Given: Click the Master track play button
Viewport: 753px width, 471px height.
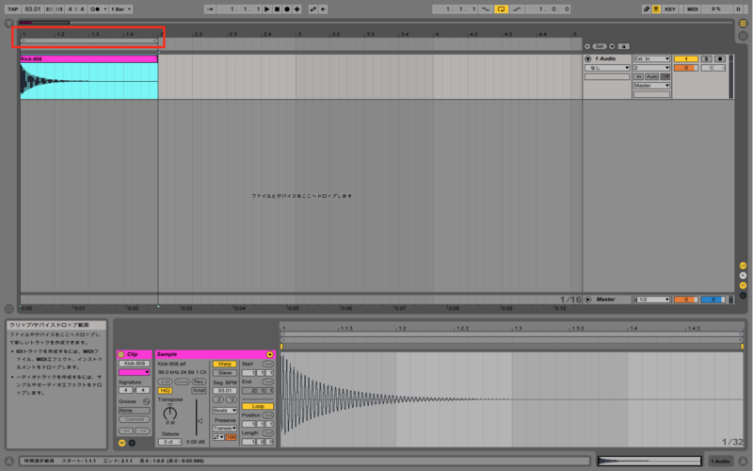Looking at the screenshot, I should click(587, 300).
